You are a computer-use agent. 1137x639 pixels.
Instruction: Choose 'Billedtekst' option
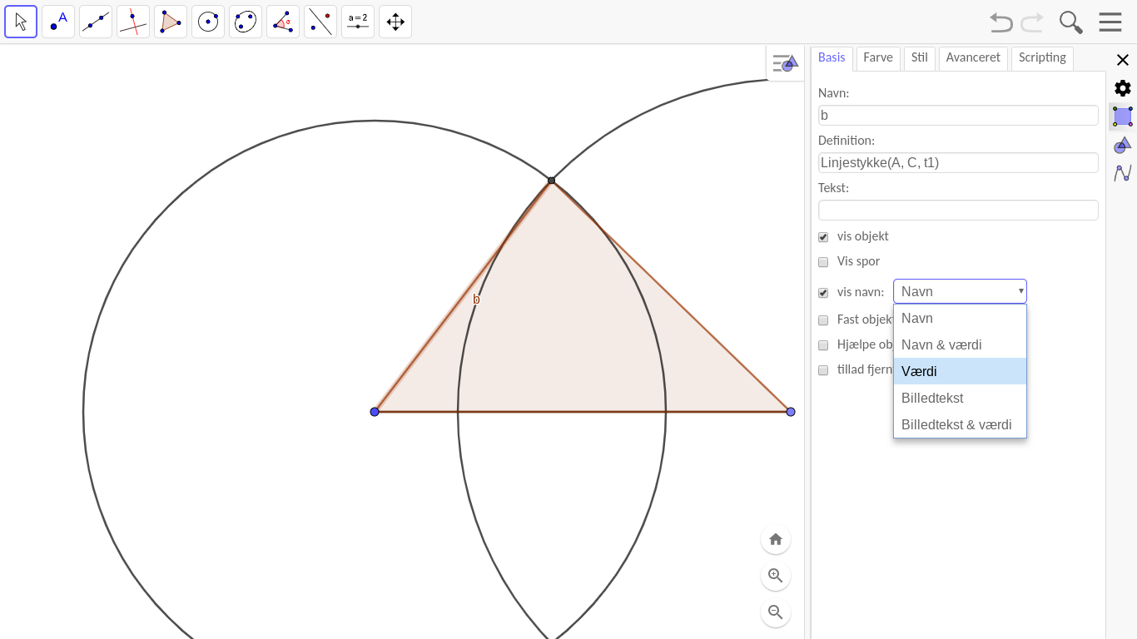960,398
